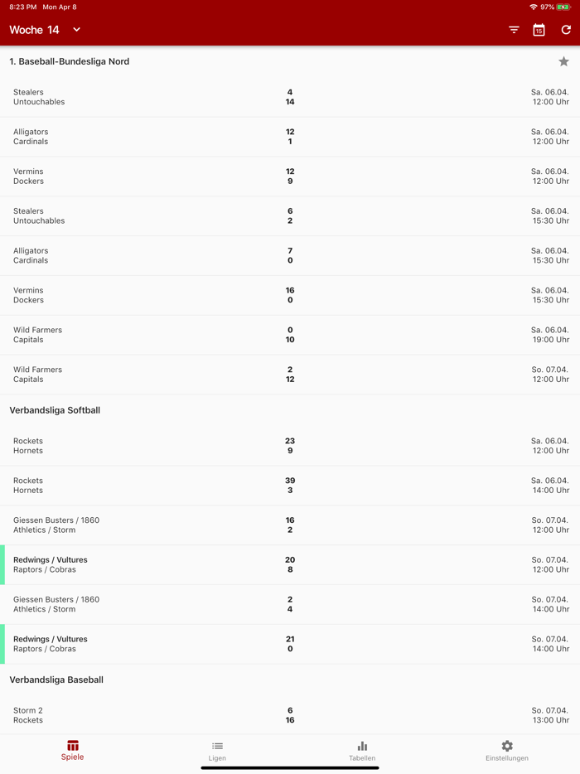Viewport: 580px width, 774px height.
Task: Tap the 1. Baseball-Bundesliga Nord header
Action: pyautogui.click(x=70, y=61)
